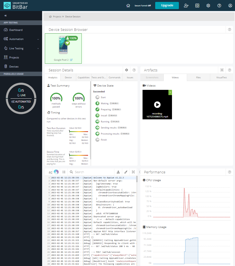Toggle the Secure Tunnel off switch
Screen dimensions: 235x266
coord(143,5)
